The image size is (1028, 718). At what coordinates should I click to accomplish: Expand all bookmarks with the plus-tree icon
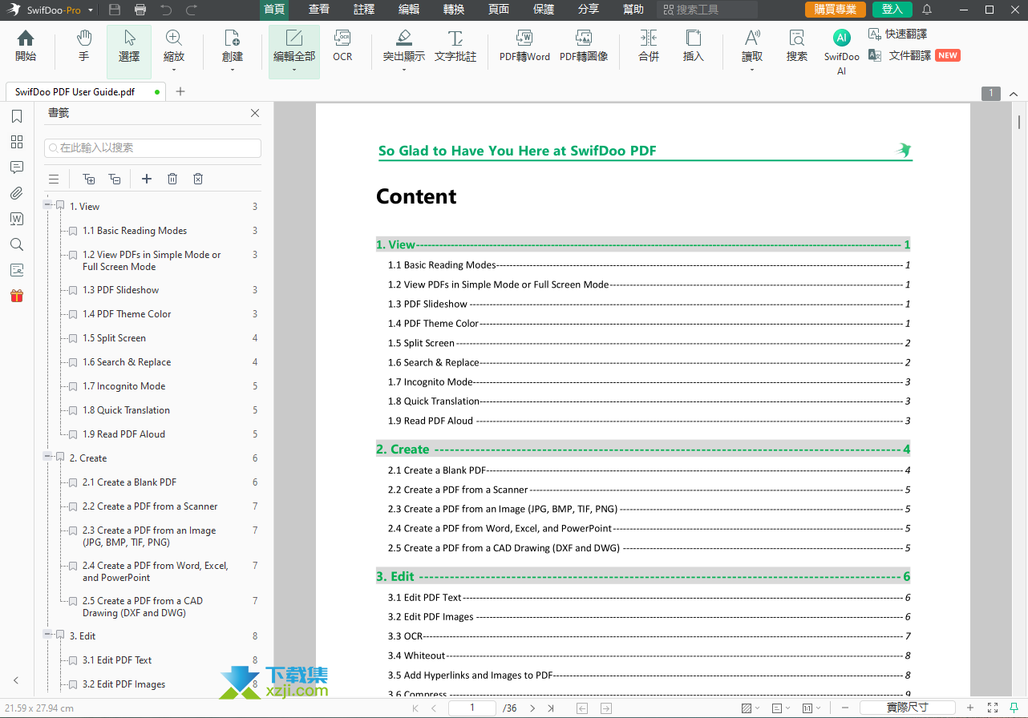[x=89, y=179]
